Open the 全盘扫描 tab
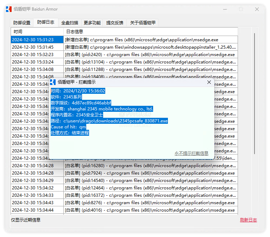This screenshot has height=237, width=270. tap(70, 23)
